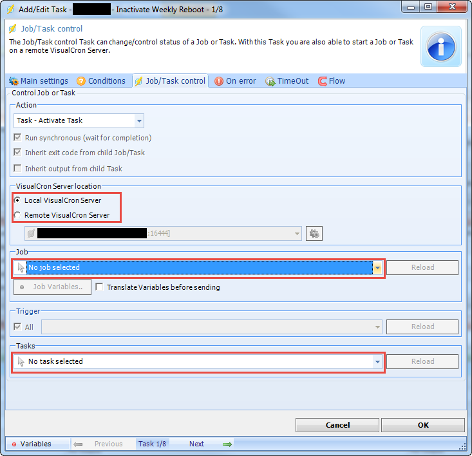Open the Action dropdown list

click(x=139, y=120)
